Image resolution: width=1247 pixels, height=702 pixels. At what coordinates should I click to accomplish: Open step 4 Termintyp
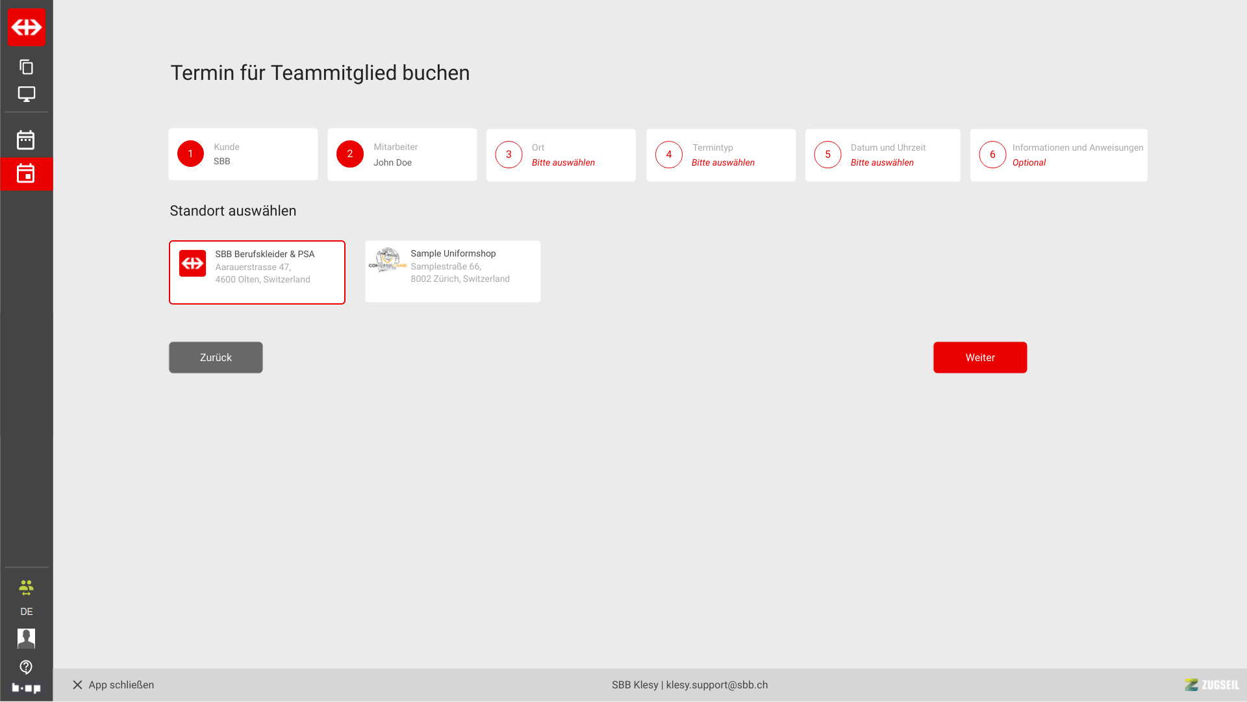pyautogui.click(x=720, y=155)
